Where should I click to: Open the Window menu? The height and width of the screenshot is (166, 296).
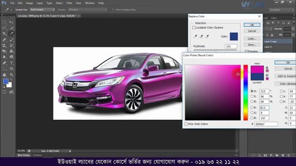90,3
